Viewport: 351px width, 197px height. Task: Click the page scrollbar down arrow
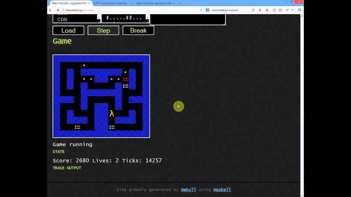[302, 195]
